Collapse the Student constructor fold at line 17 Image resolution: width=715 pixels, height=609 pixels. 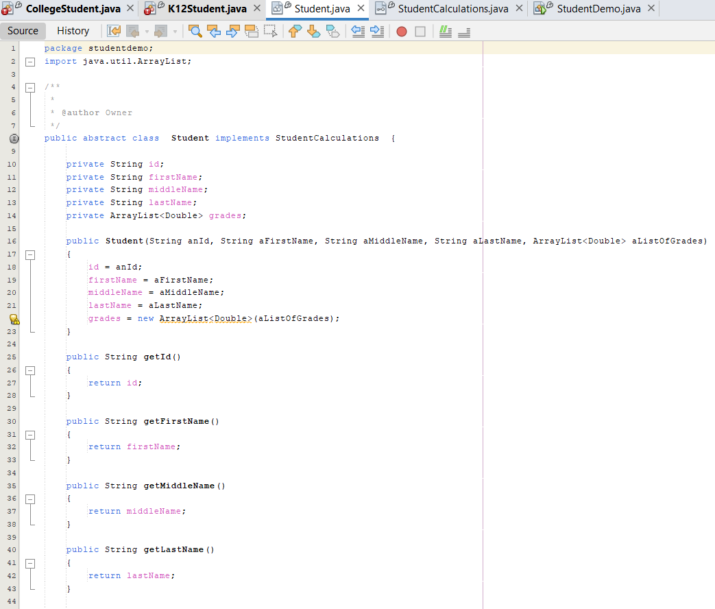pos(30,254)
